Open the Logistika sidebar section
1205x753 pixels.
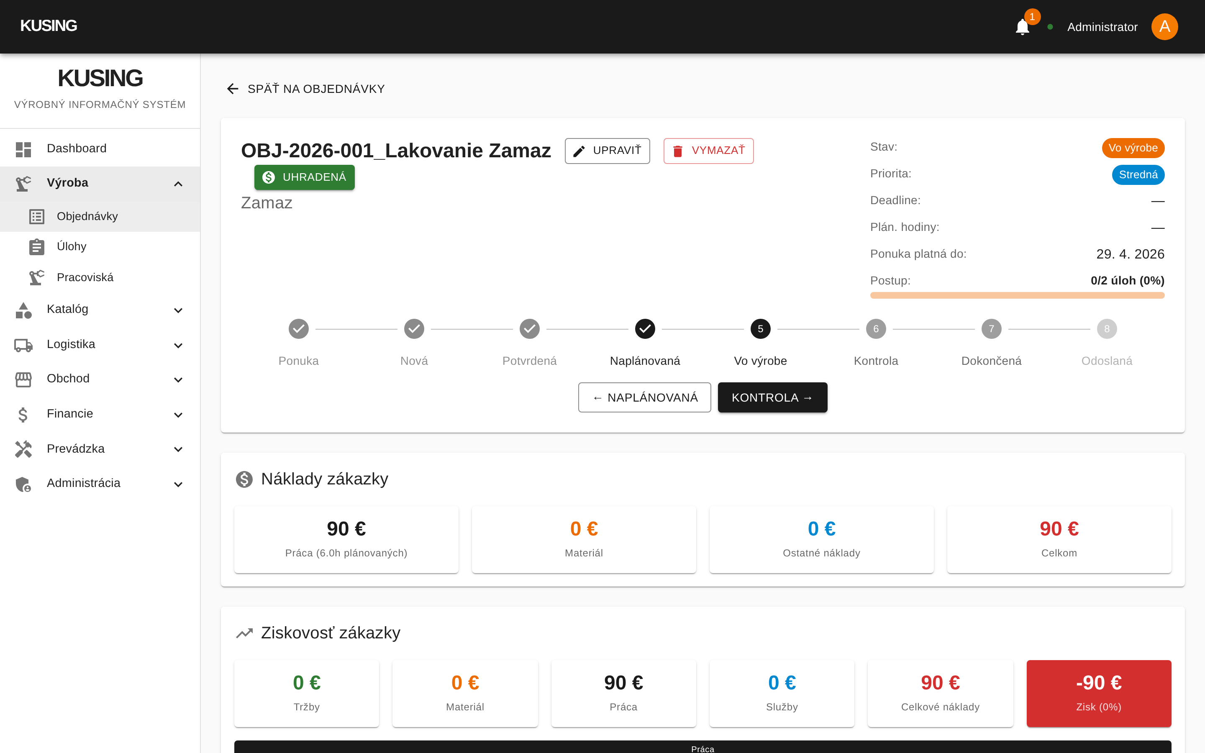100,345
